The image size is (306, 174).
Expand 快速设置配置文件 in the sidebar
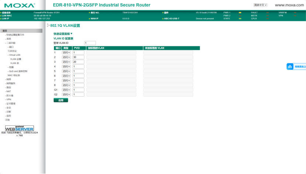click(x=15, y=35)
